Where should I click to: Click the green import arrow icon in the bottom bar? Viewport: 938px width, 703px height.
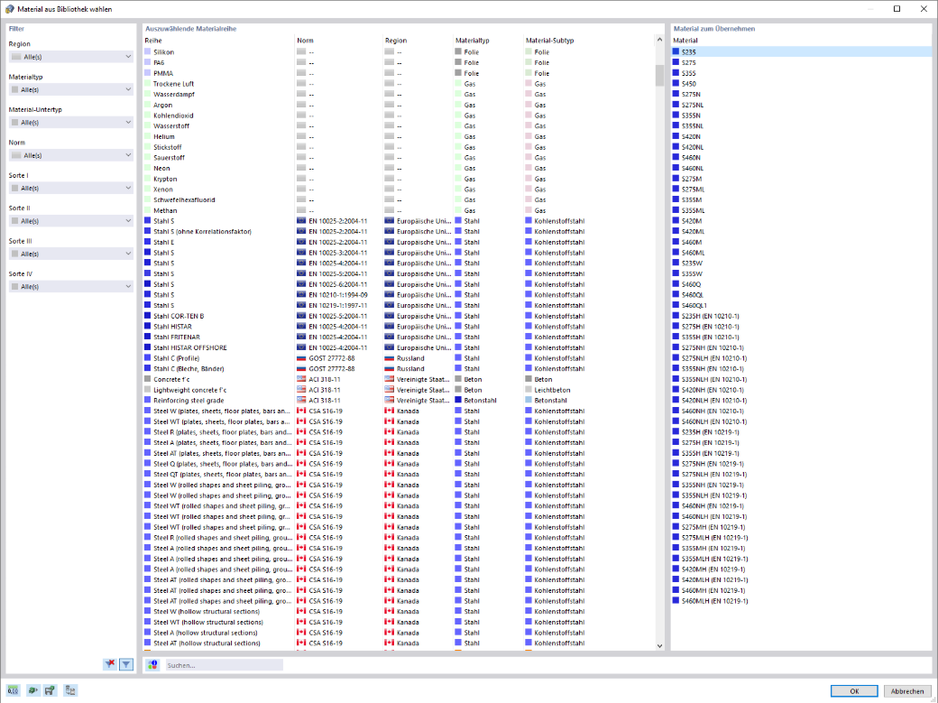[x=32, y=690]
